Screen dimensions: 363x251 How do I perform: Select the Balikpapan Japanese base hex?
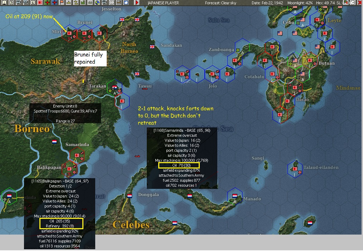(x=69, y=169)
